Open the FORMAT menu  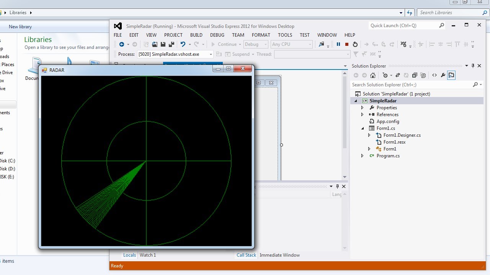pyautogui.click(x=261, y=35)
